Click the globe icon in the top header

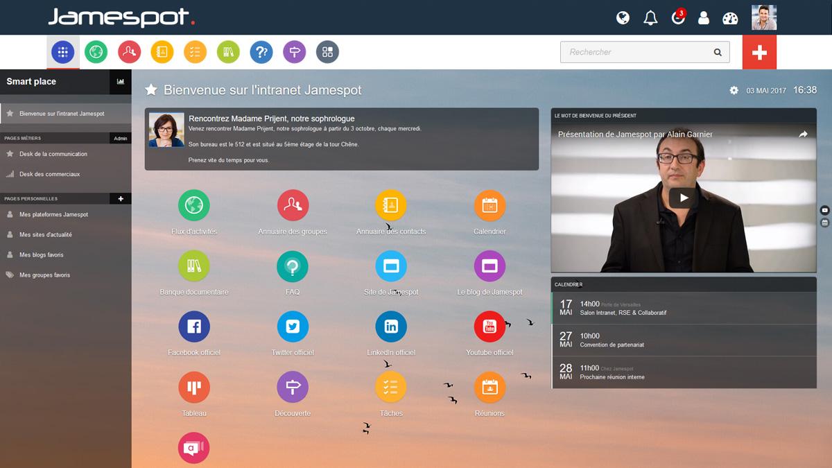tap(623, 18)
